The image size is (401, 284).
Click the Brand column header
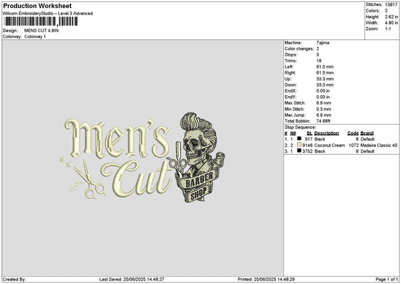pyautogui.click(x=367, y=133)
